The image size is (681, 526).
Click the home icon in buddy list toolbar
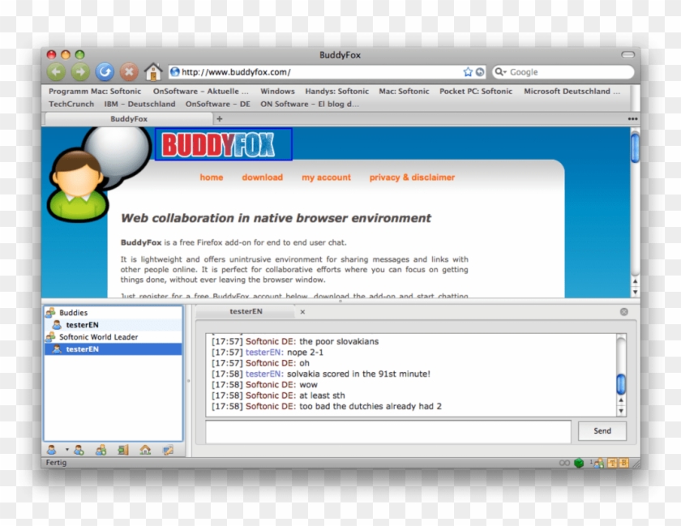(x=146, y=449)
